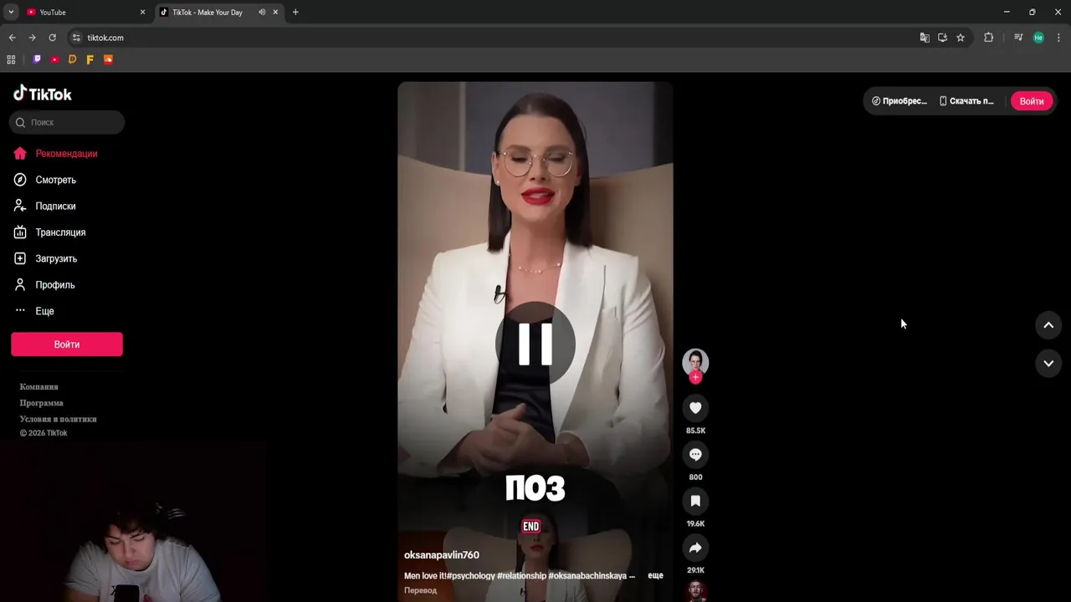This screenshot has width=1071, height=602.
Task: Save video with the bookmark icon
Action: click(695, 501)
